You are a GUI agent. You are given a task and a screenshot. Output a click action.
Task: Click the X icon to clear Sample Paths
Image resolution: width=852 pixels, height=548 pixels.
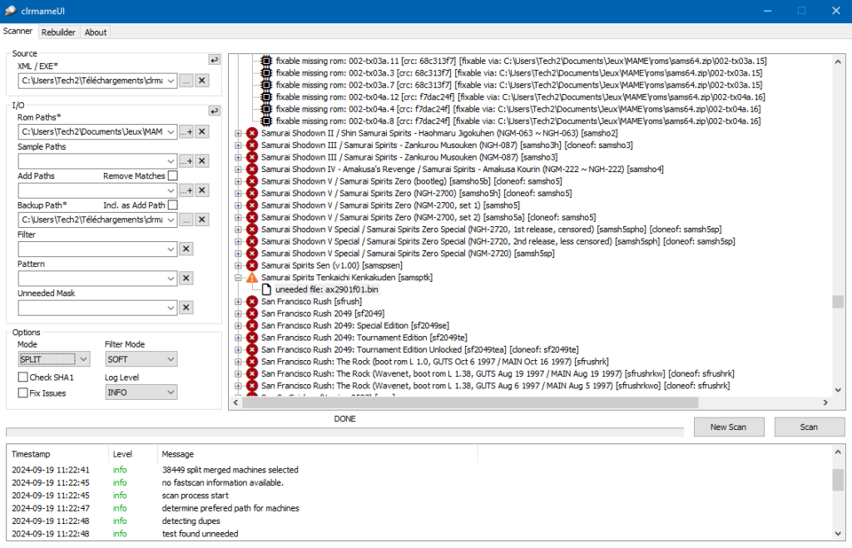(x=201, y=160)
